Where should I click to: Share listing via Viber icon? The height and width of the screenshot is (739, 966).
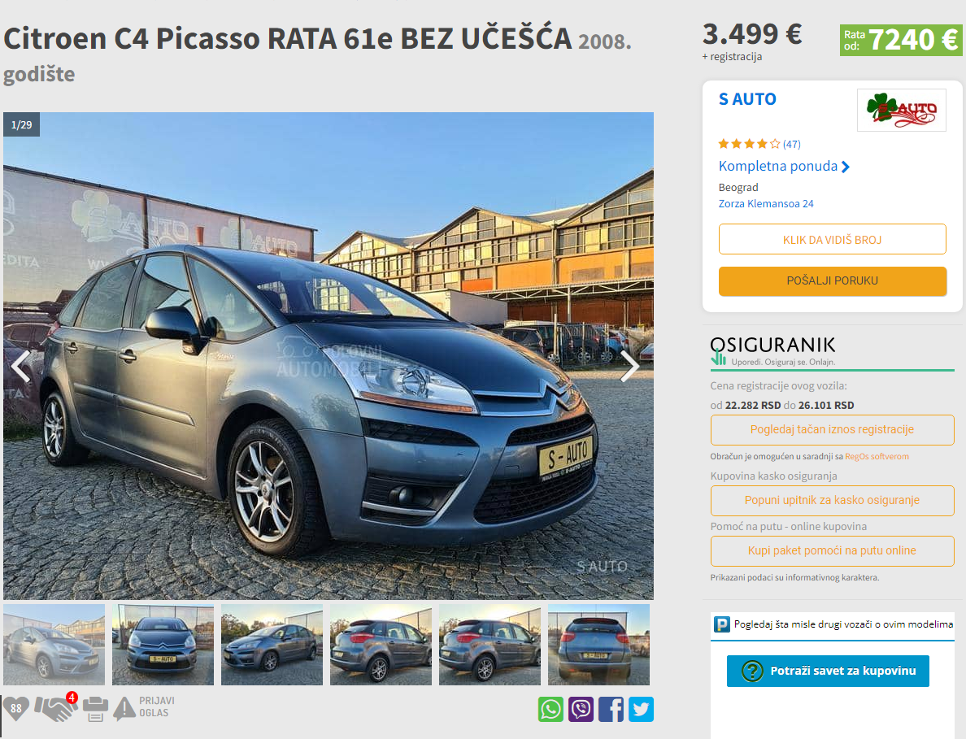click(581, 710)
